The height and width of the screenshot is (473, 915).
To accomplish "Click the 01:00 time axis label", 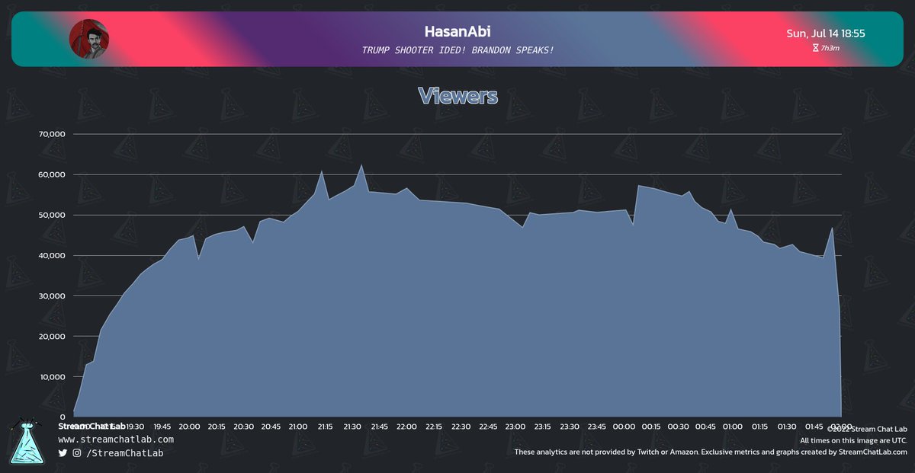I will tap(733, 427).
